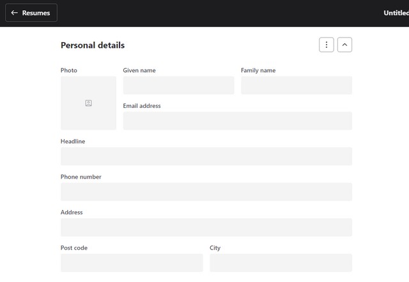Image resolution: width=409 pixels, height=282 pixels.
Task: Click the Headline input field
Action: click(x=206, y=156)
